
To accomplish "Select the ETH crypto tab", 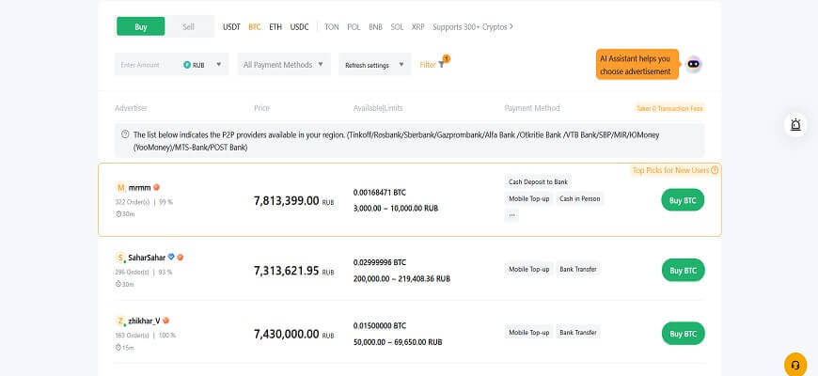I will click(x=275, y=26).
